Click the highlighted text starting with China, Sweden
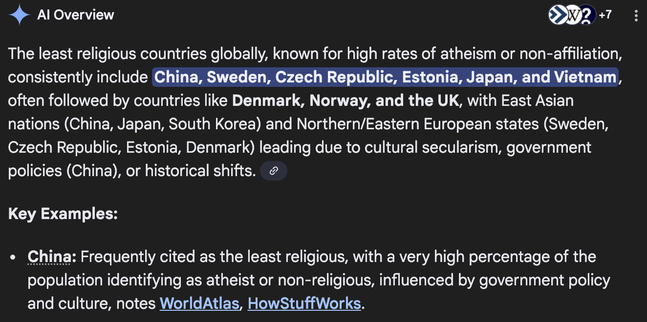The height and width of the screenshot is (322, 647). 385,77
